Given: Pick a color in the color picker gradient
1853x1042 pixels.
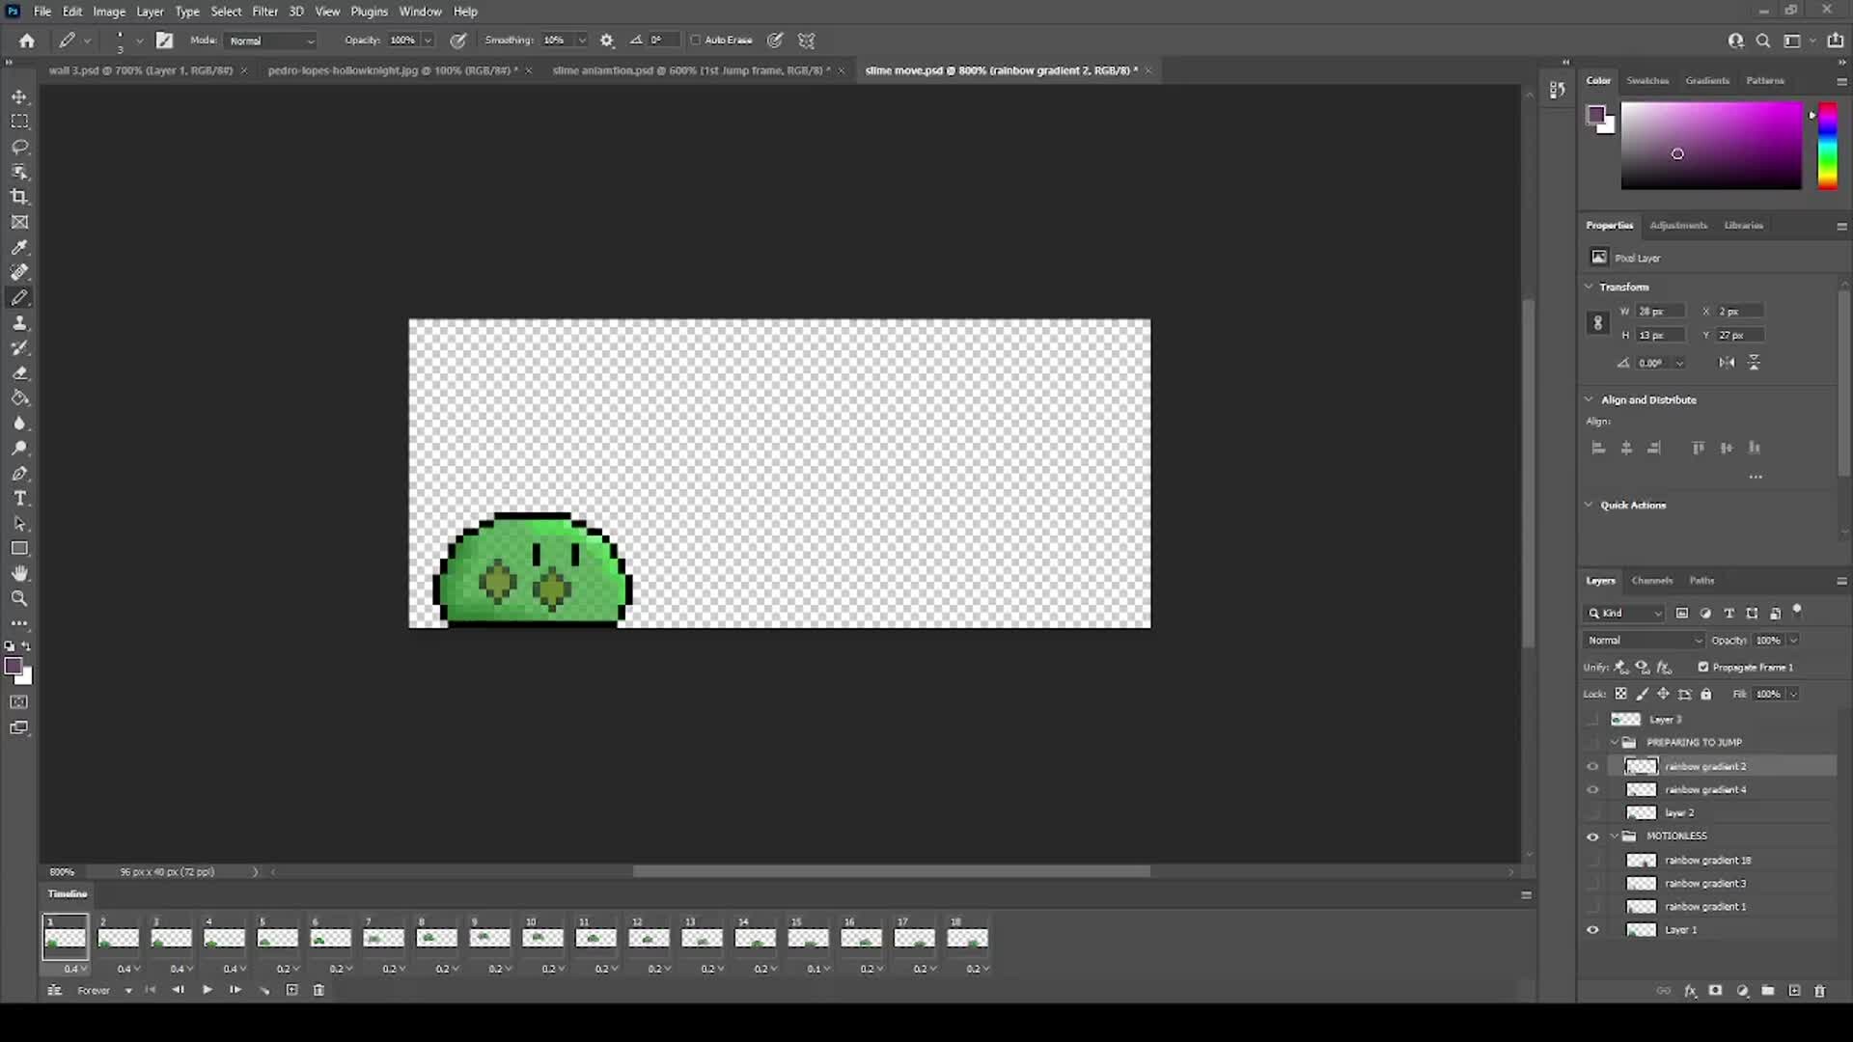Looking at the screenshot, I should [1710, 145].
